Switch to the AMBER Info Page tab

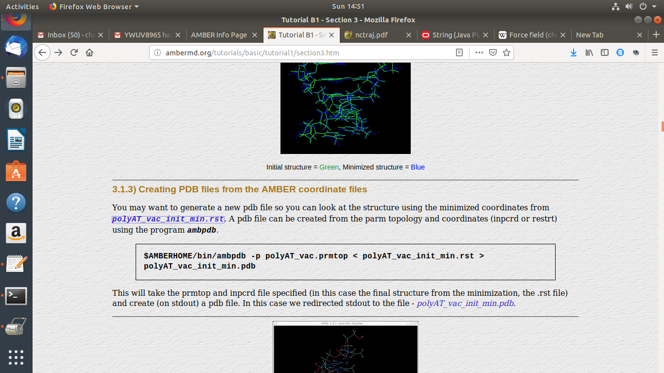coord(219,35)
